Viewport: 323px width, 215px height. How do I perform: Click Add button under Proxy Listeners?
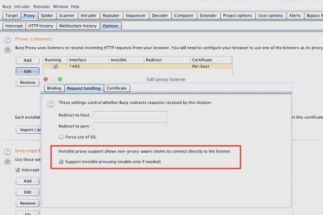coord(27,60)
